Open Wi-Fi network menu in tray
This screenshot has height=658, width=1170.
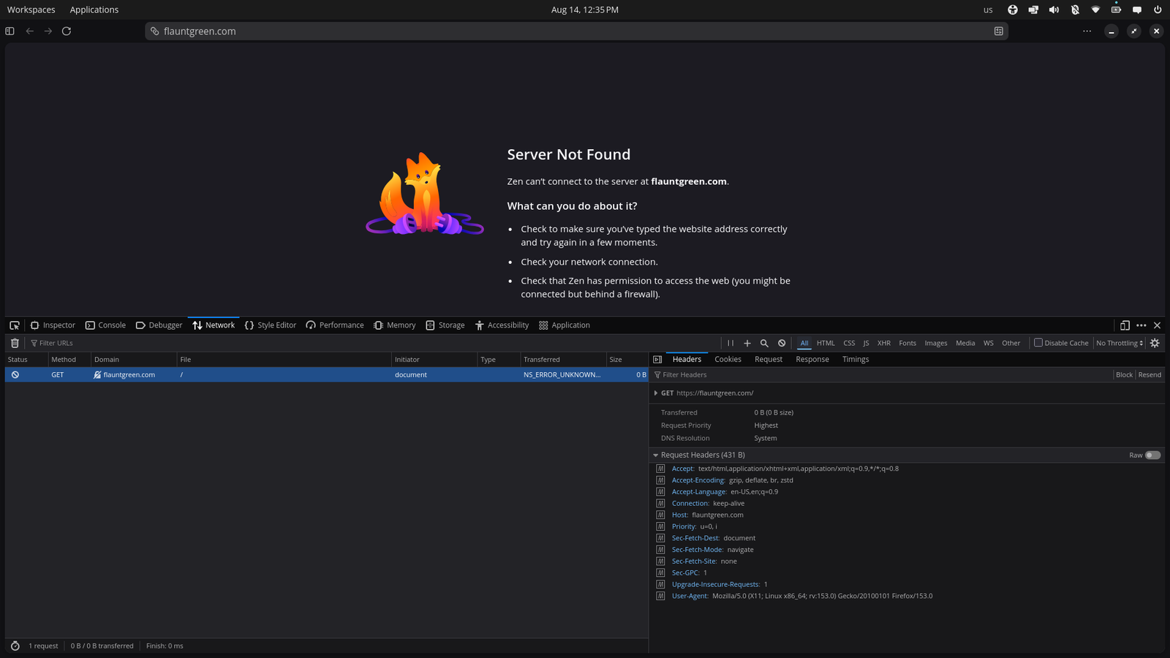1095,10
